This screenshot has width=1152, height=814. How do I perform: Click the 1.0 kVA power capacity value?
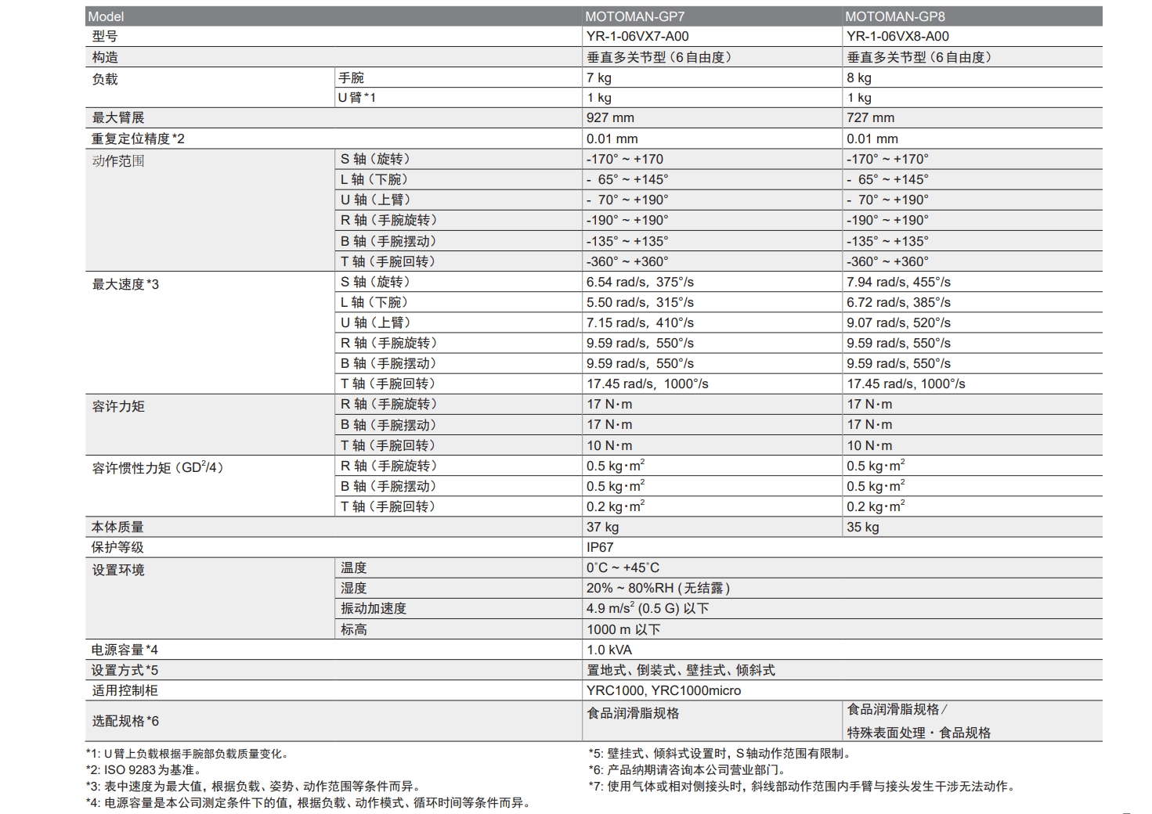tap(609, 650)
